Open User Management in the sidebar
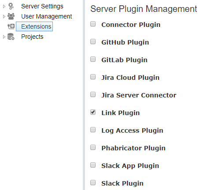 (x=47, y=16)
